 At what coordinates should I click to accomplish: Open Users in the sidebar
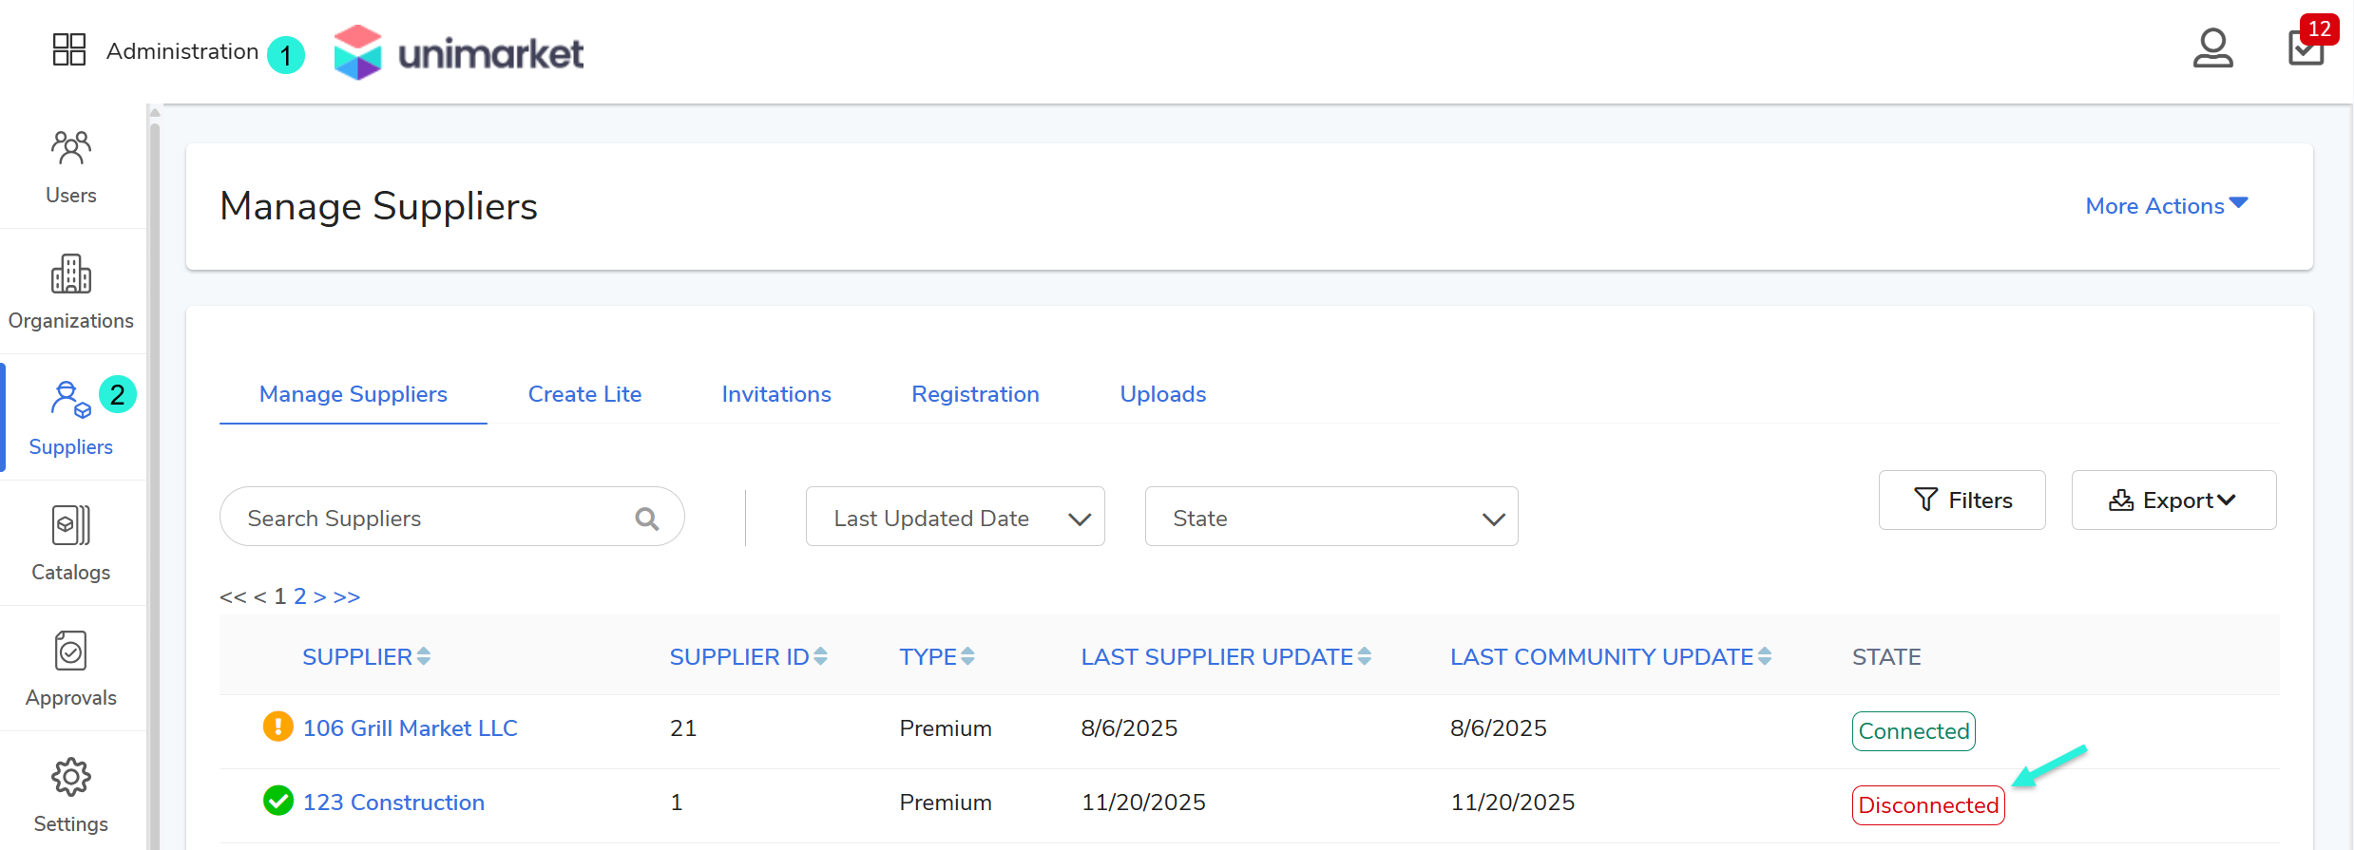click(x=71, y=167)
